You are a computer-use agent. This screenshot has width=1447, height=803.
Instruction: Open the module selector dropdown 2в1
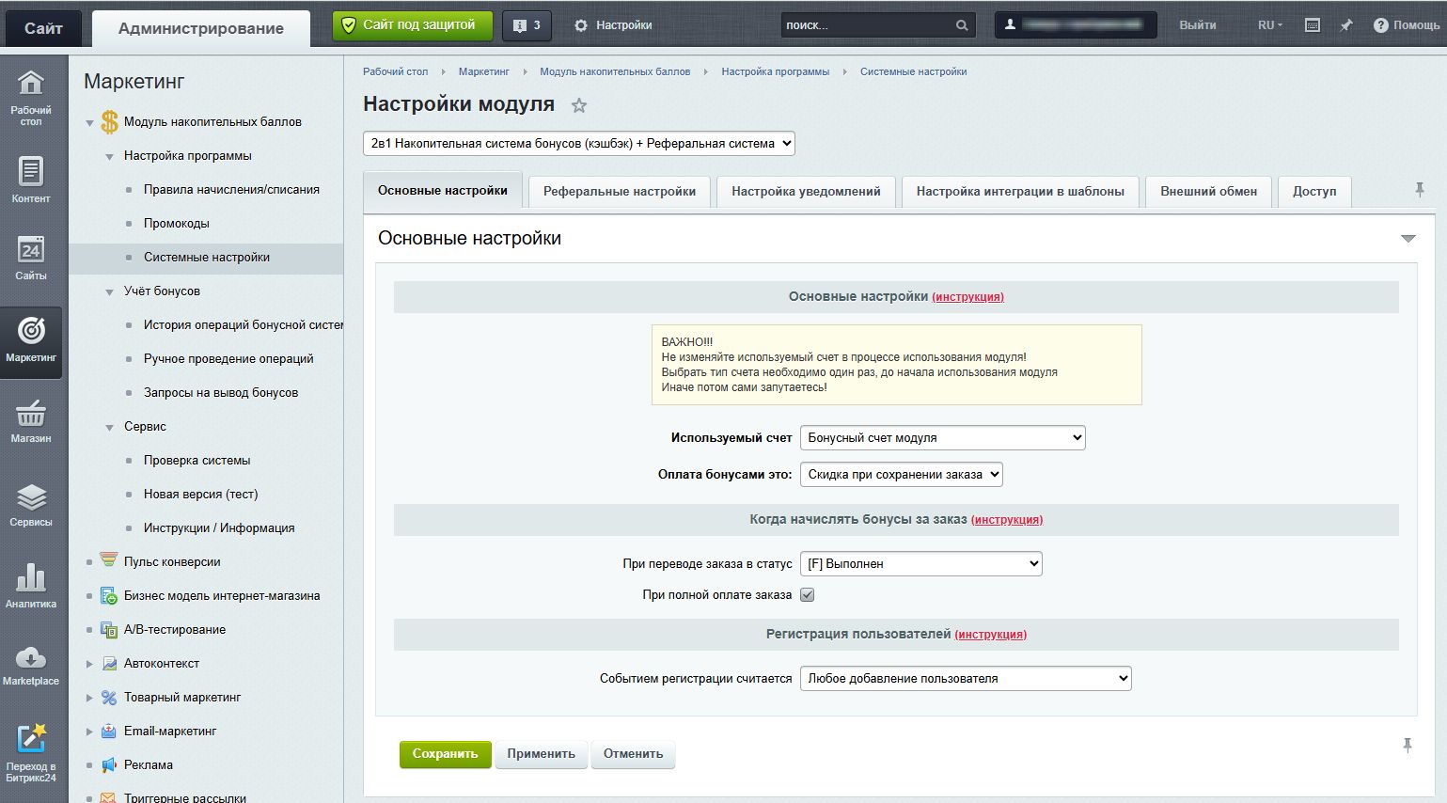[x=579, y=144]
